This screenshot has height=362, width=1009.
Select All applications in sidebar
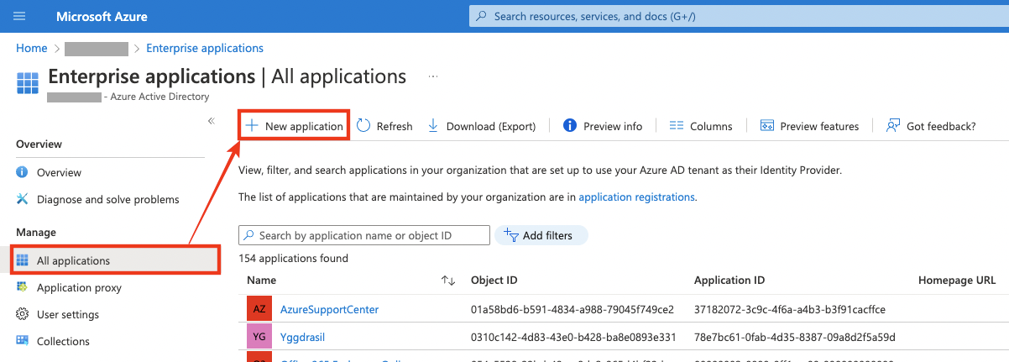73,260
